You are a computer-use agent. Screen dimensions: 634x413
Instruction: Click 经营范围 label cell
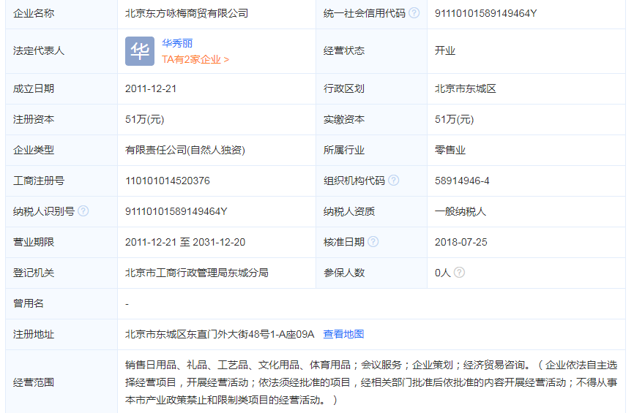61,382
